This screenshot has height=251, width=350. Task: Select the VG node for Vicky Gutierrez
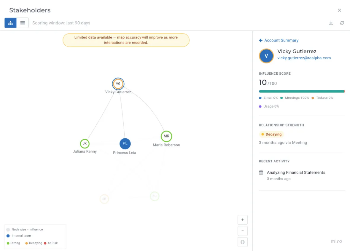click(118, 84)
